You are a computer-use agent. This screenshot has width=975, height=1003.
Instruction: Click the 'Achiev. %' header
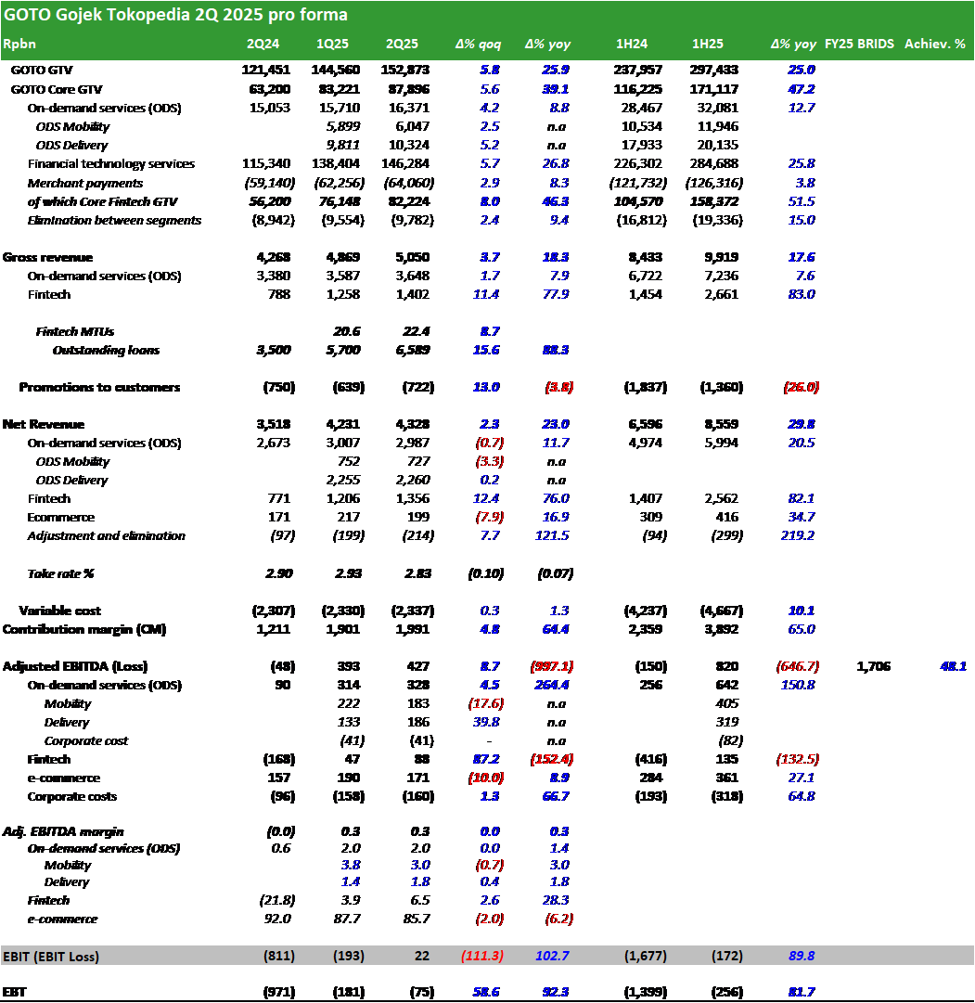pyautogui.click(x=935, y=45)
